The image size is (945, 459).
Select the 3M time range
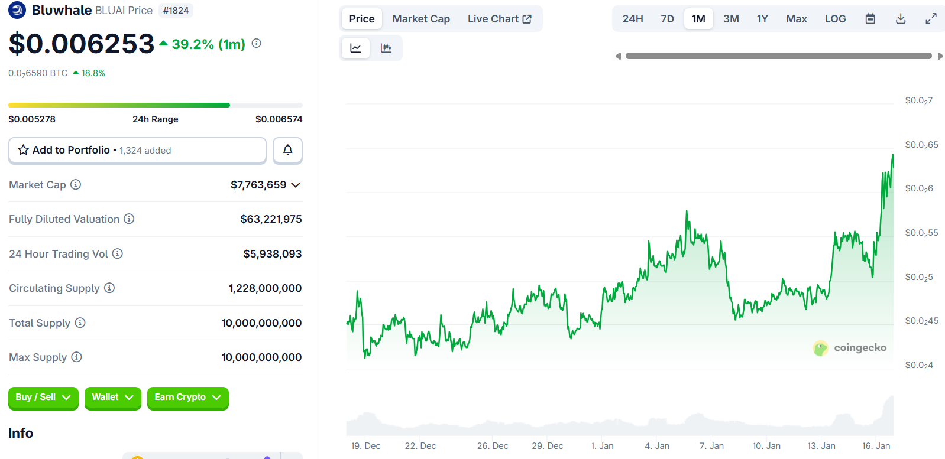click(x=731, y=19)
